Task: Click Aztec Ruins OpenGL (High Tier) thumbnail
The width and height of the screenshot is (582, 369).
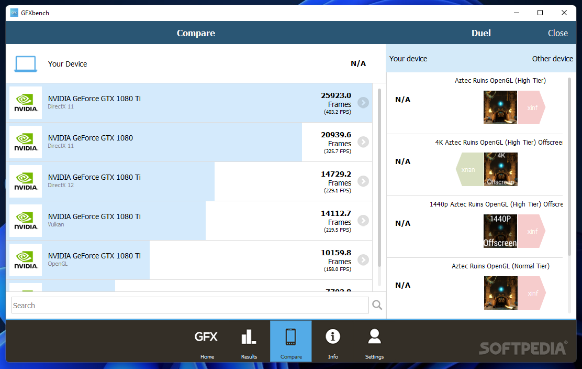Action: [500, 107]
